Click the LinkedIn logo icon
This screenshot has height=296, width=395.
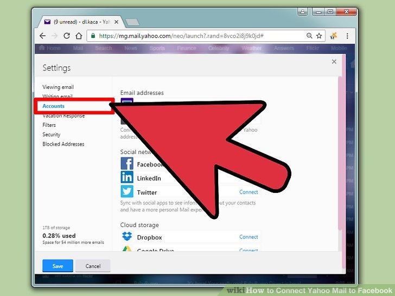127,177
